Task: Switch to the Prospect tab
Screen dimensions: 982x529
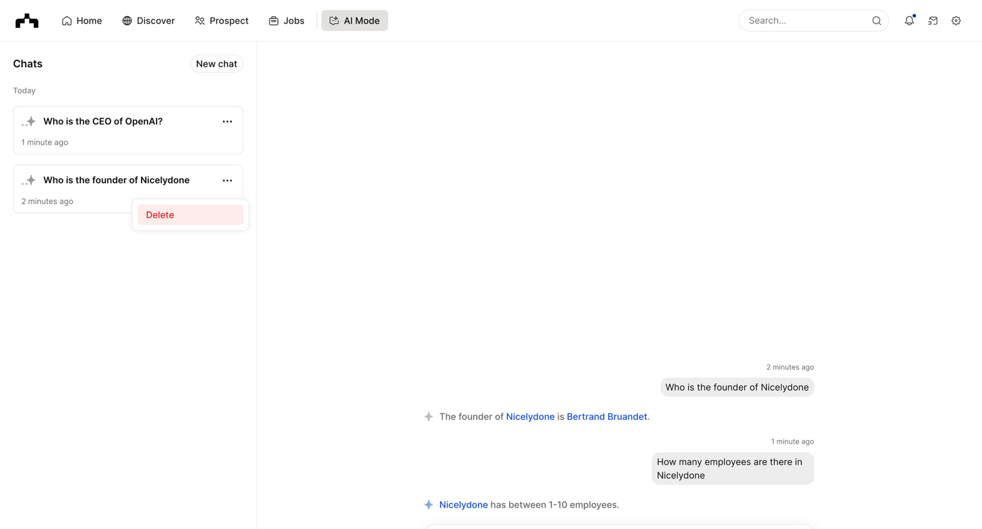Action: pos(221,21)
